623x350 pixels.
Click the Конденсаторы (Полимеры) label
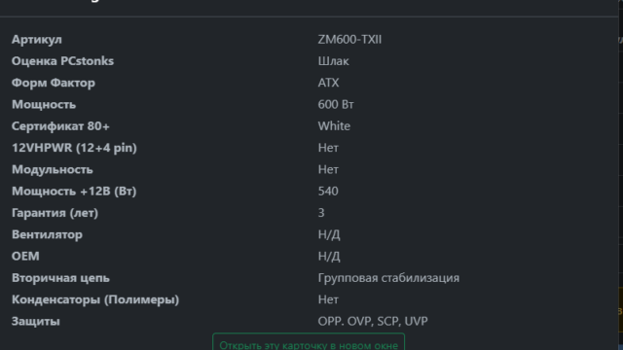pyautogui.click(x=95, y=299)
